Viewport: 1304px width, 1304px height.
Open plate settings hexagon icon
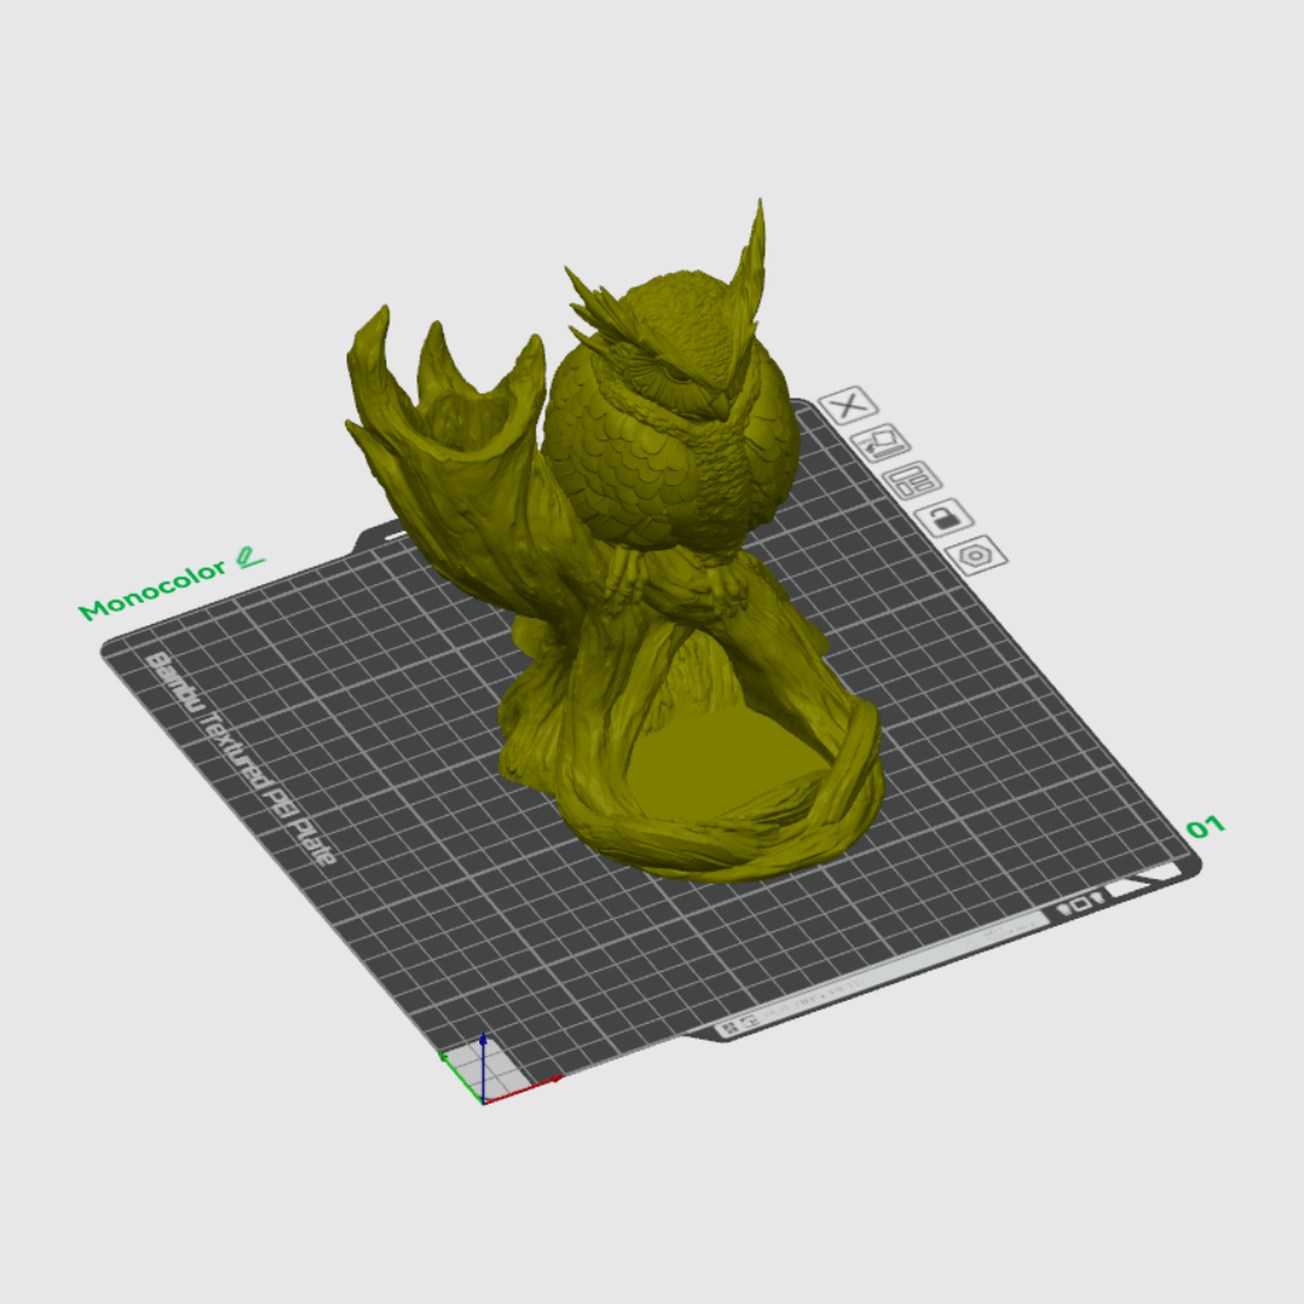(976, 555)
